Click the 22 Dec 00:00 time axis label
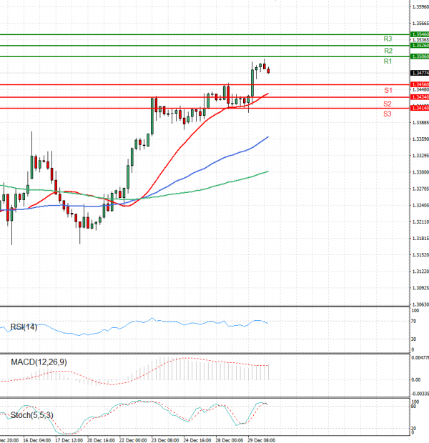The width and height of the screenshot is (429, 443). pyautogui.click(x=132, y=439)
